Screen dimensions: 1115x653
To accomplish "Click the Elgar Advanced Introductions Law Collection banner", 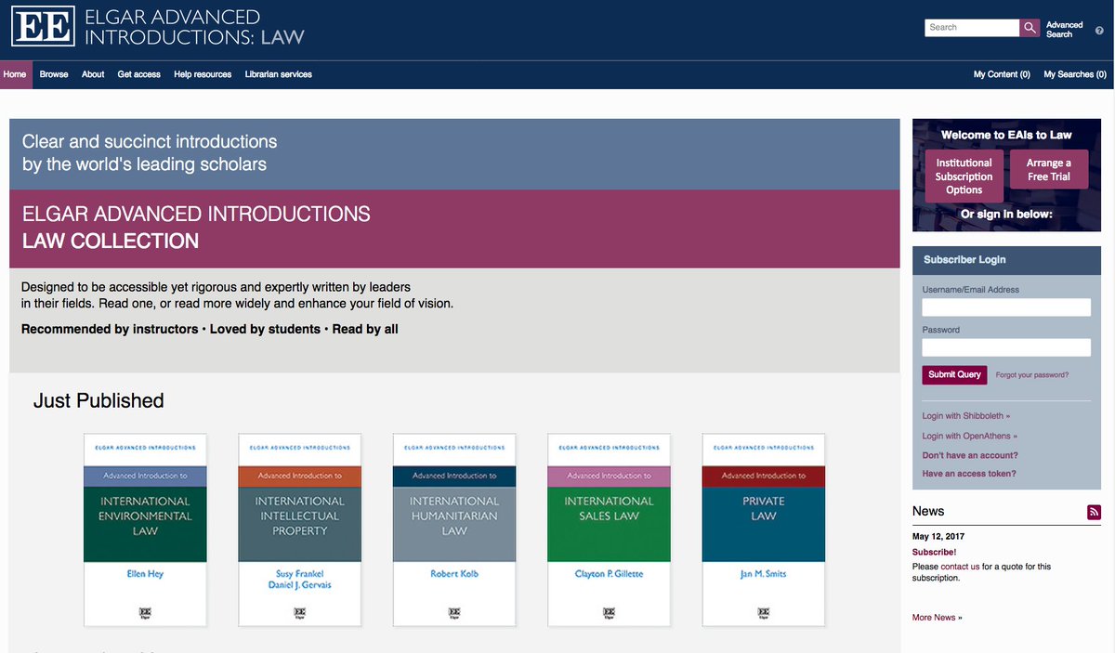I will (454, 229).
